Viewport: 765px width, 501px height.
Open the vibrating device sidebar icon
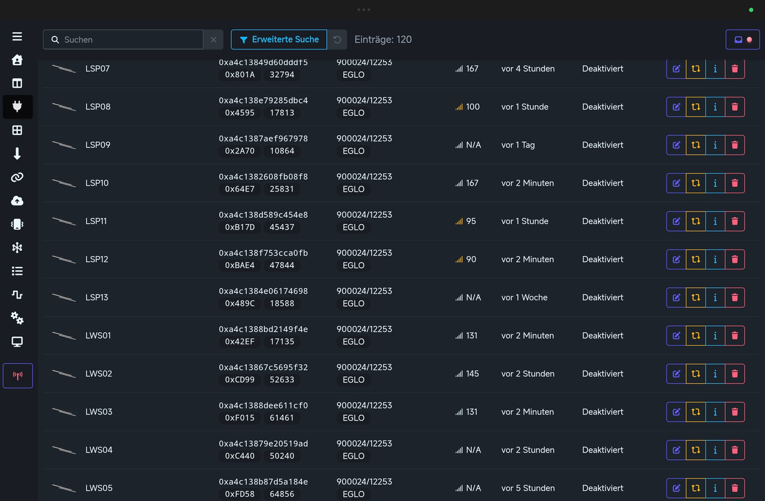[17, 224]
